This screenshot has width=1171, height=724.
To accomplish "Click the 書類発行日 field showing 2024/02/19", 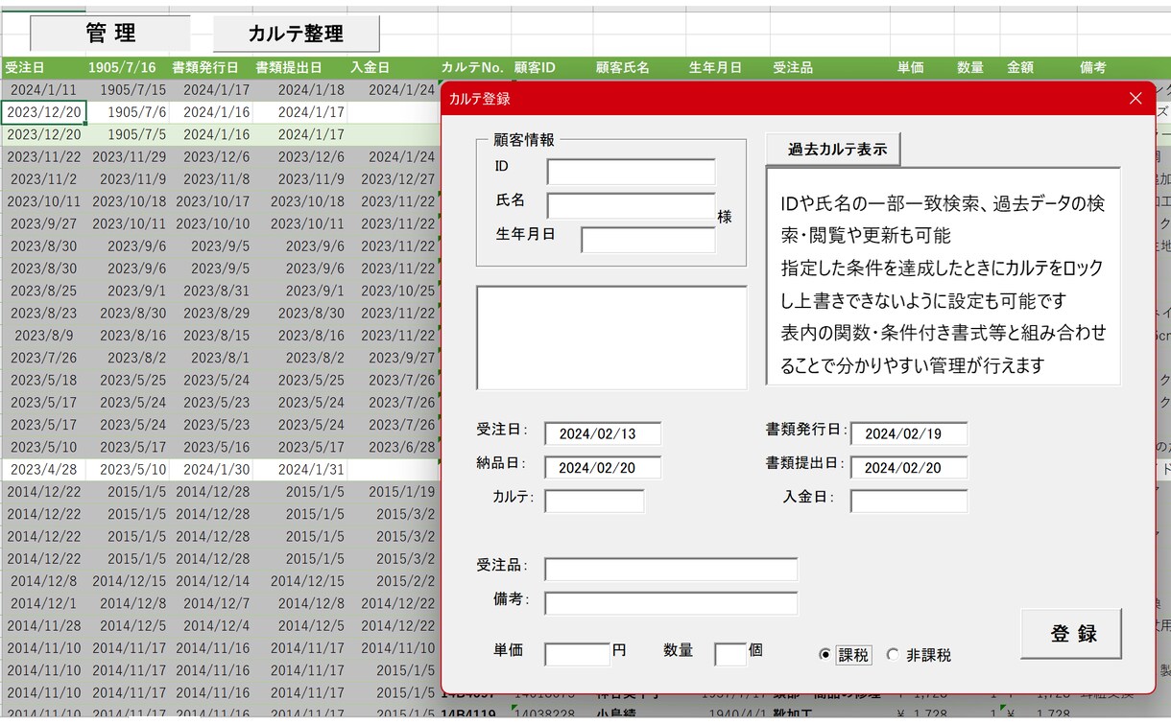I will [x=909, y=433].
